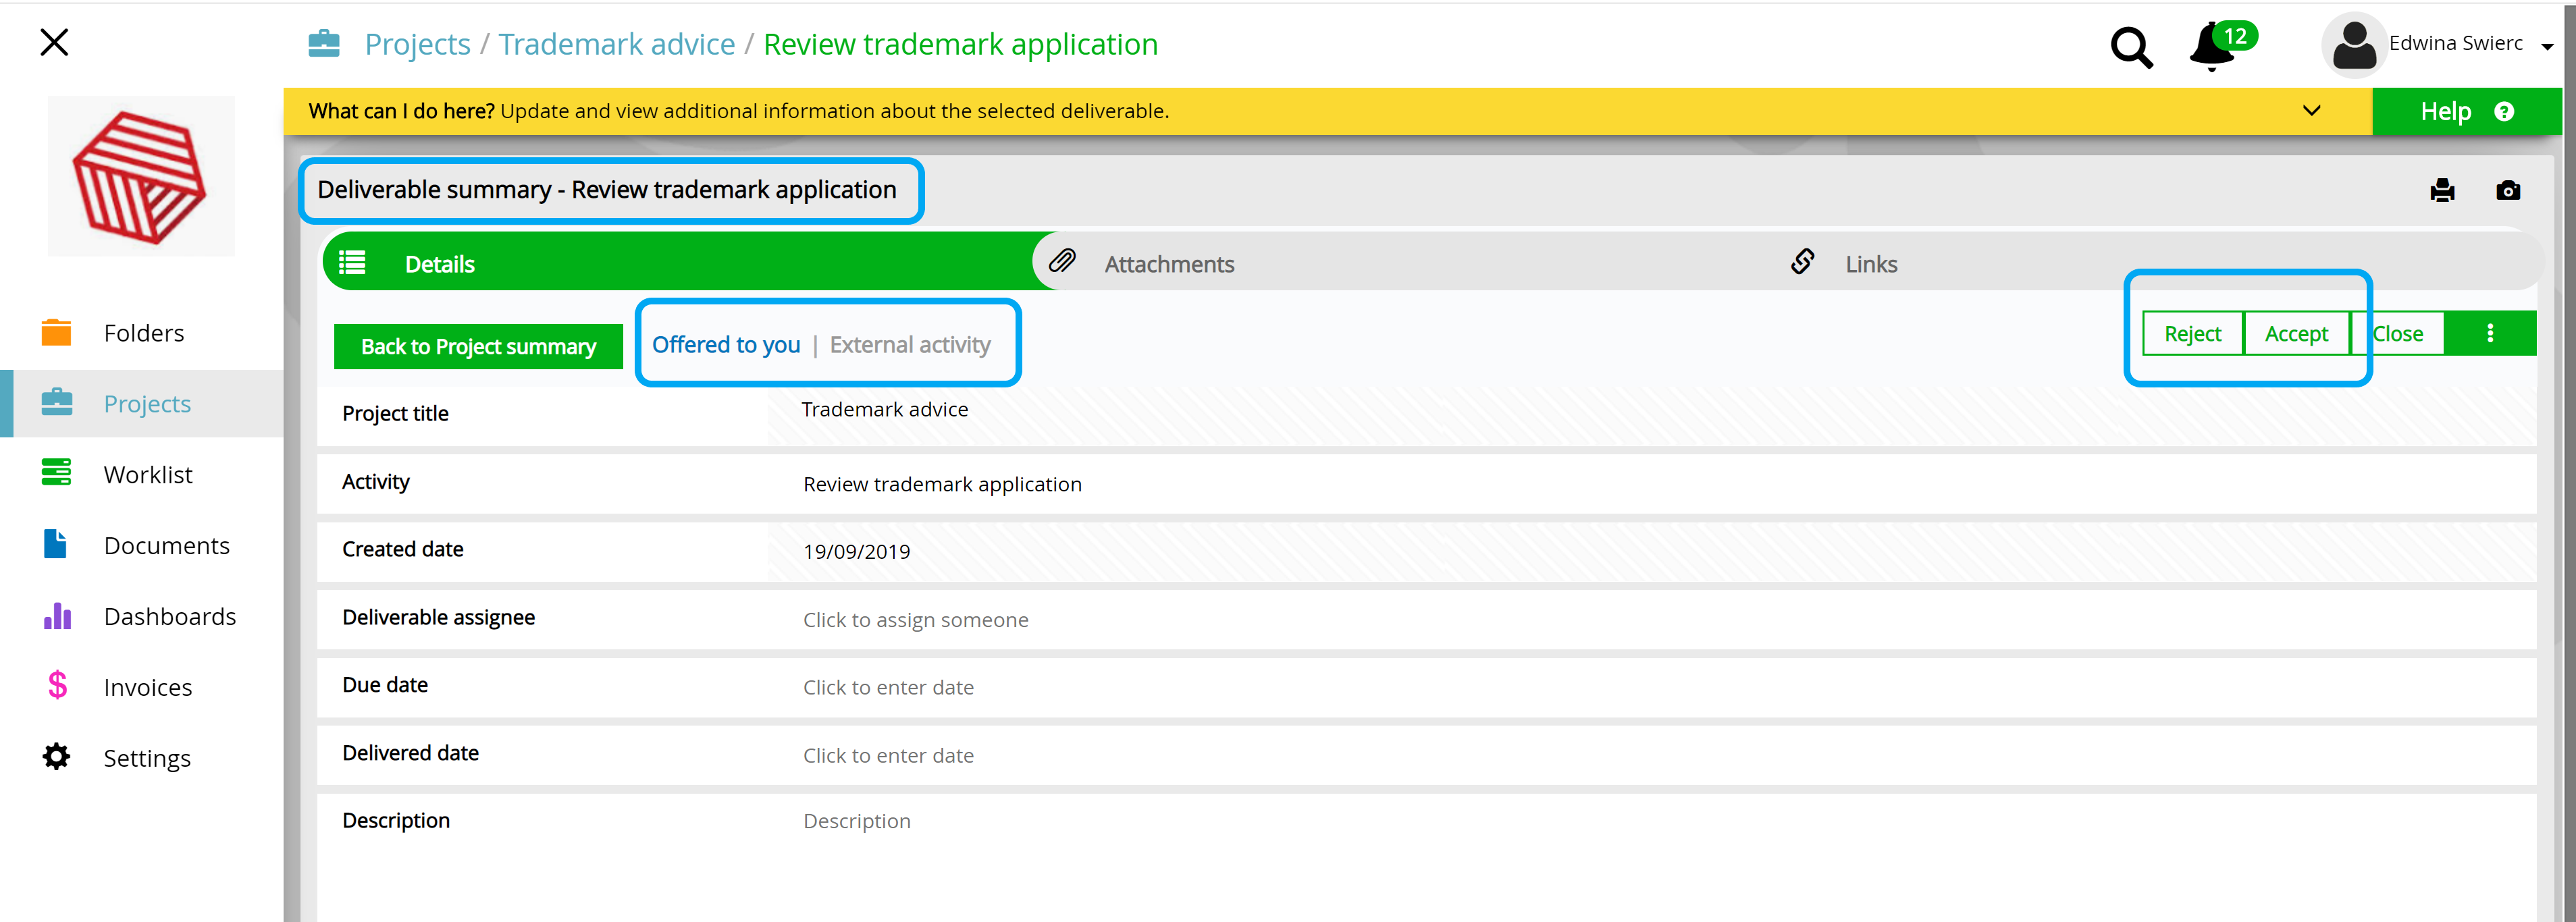Viewport: 2576px width, 922px height.
Task: Click Back to Project summary
Action: pyautogui.click(x=477, y=346)
